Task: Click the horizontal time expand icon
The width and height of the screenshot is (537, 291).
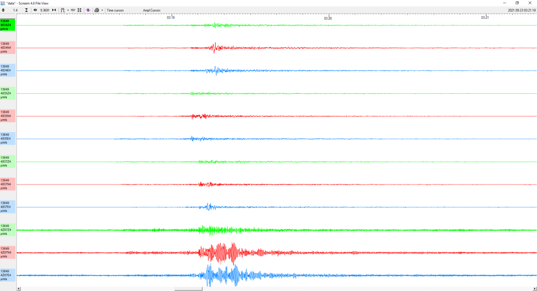Action: coord(35,10)
